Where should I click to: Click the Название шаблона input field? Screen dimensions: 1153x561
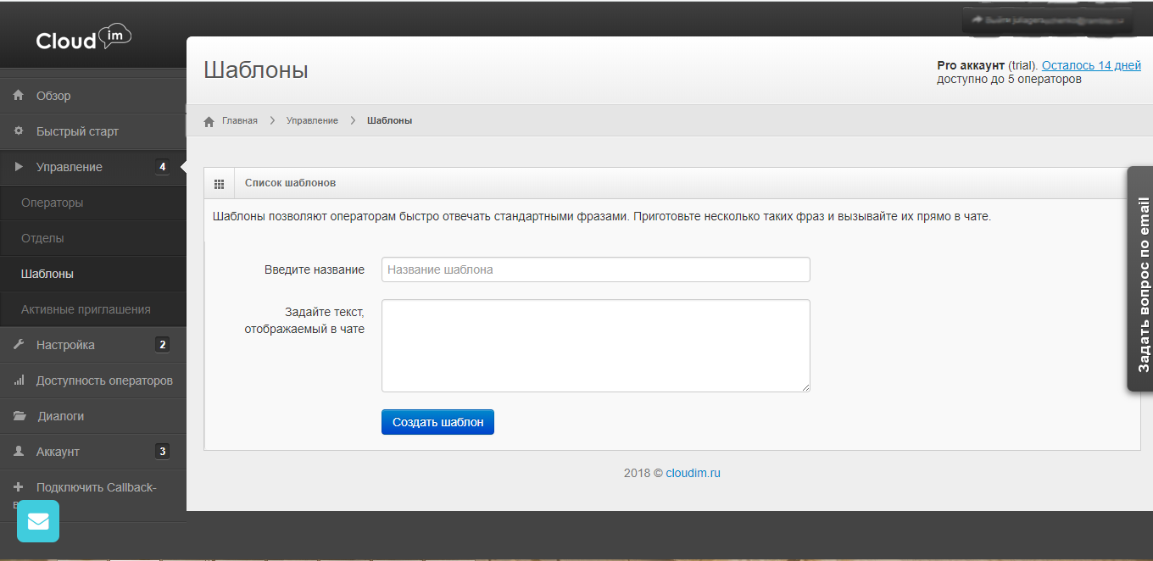595,269
